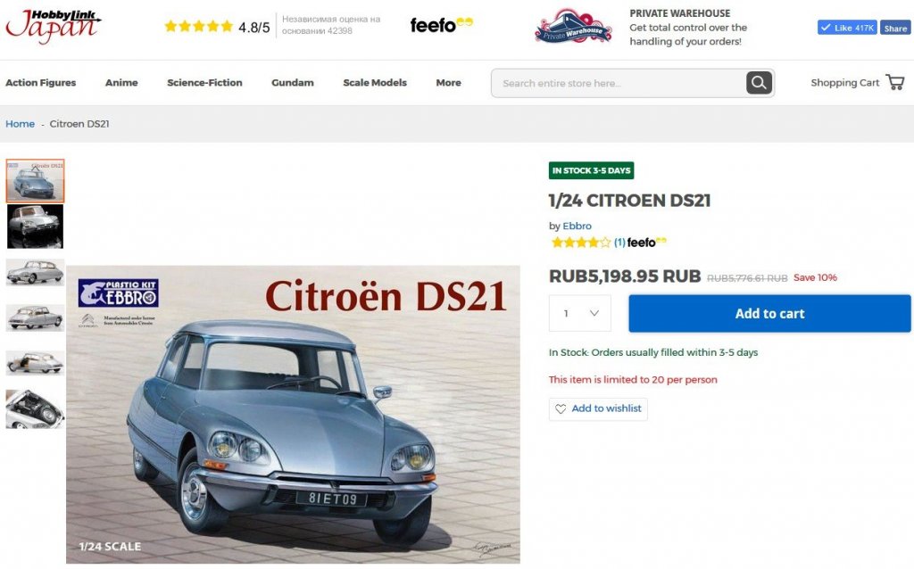This screenshot has height=569, width=914.
Task: Select the open engine bay thumbnail
Action: point(35,409)
